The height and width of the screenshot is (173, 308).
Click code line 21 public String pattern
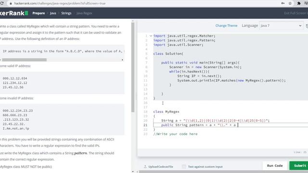(198, 125)
